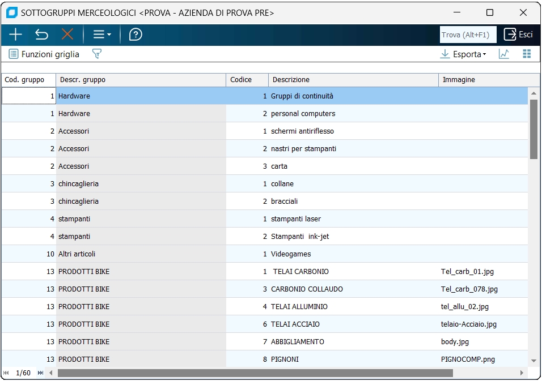542x381 pixels.
Task: Click the Altri articoli group cell
Action: 141,254
